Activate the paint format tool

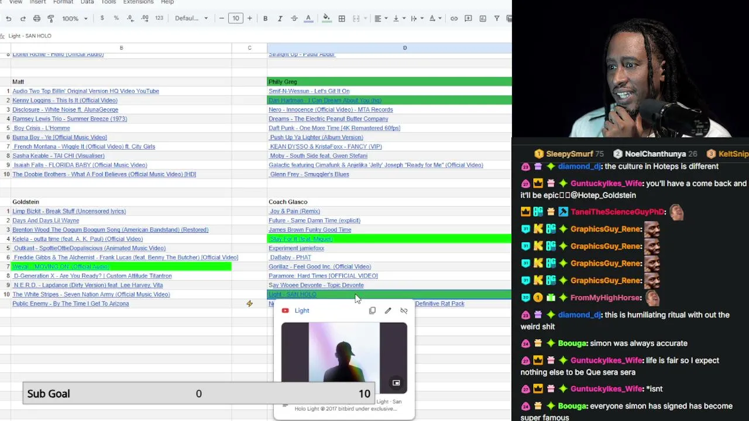[51, 19]
